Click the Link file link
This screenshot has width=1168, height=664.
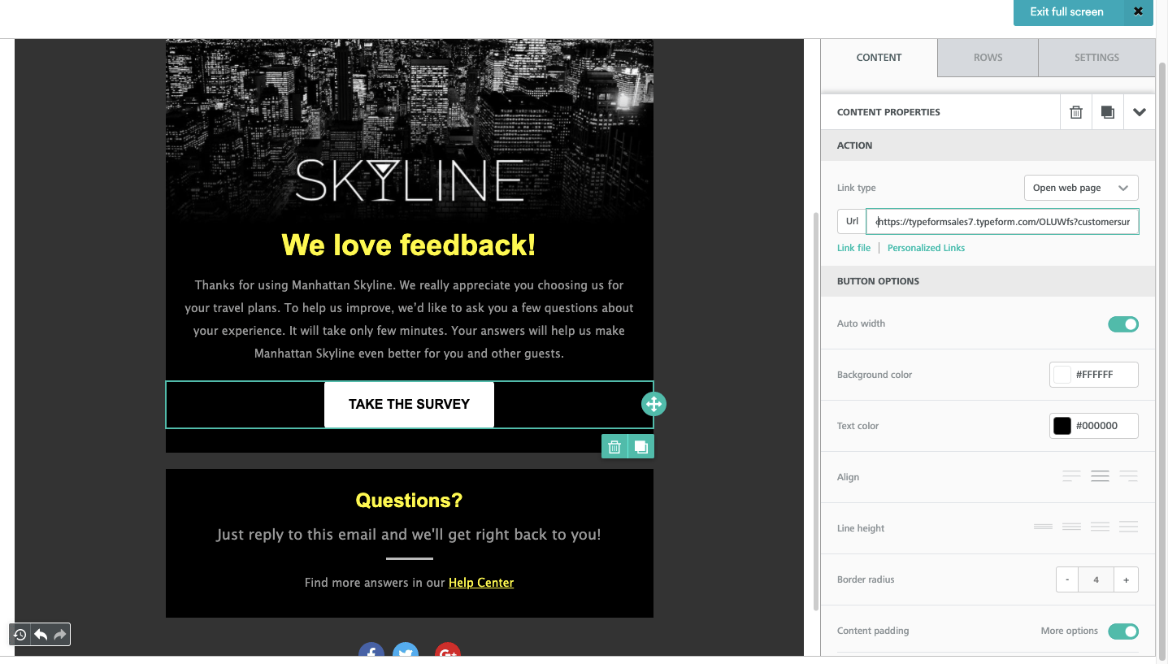point(853,248)
